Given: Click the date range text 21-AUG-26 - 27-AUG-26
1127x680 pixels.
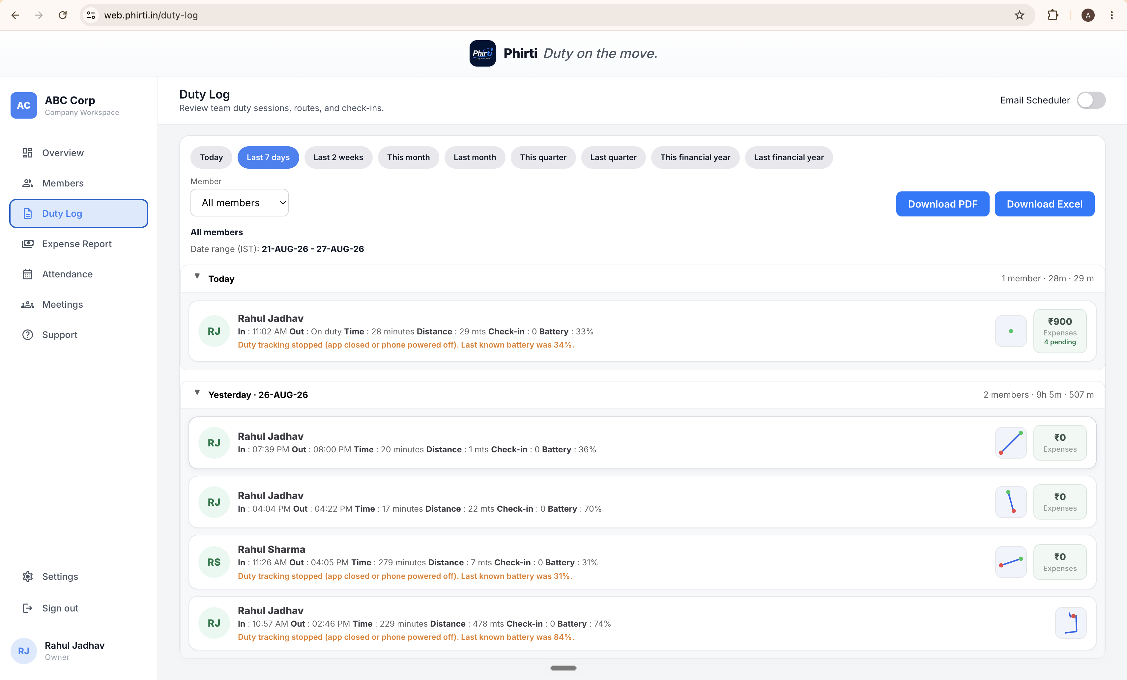Looking at the screenshot, I should pyautogui.click(x=313, y=249).
